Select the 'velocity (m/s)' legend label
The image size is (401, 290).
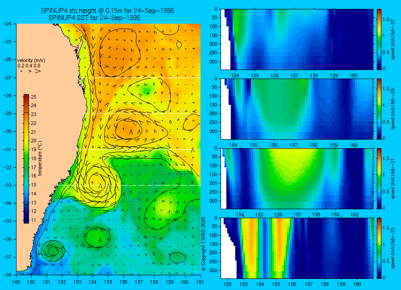point(31,61)
